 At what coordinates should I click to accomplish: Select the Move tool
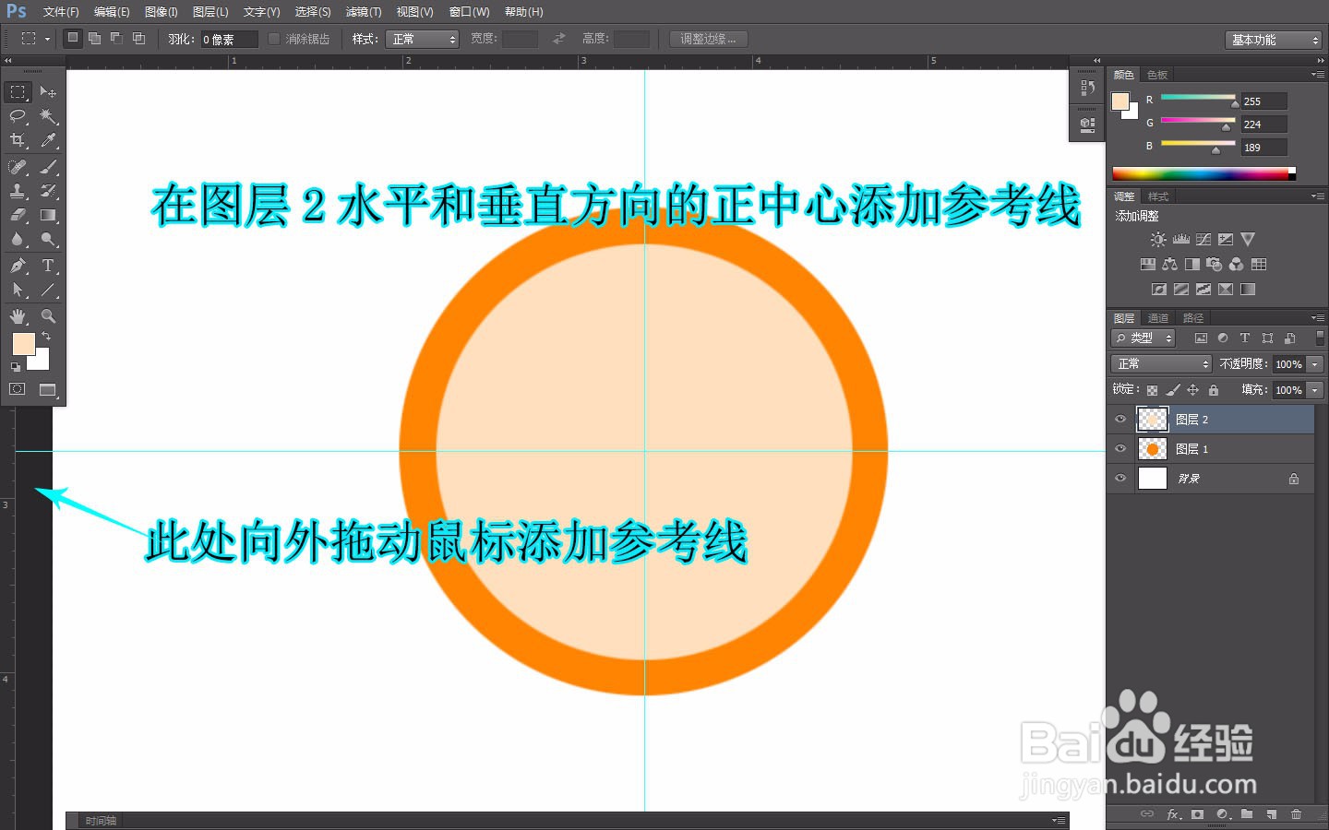tap(48, 92)
